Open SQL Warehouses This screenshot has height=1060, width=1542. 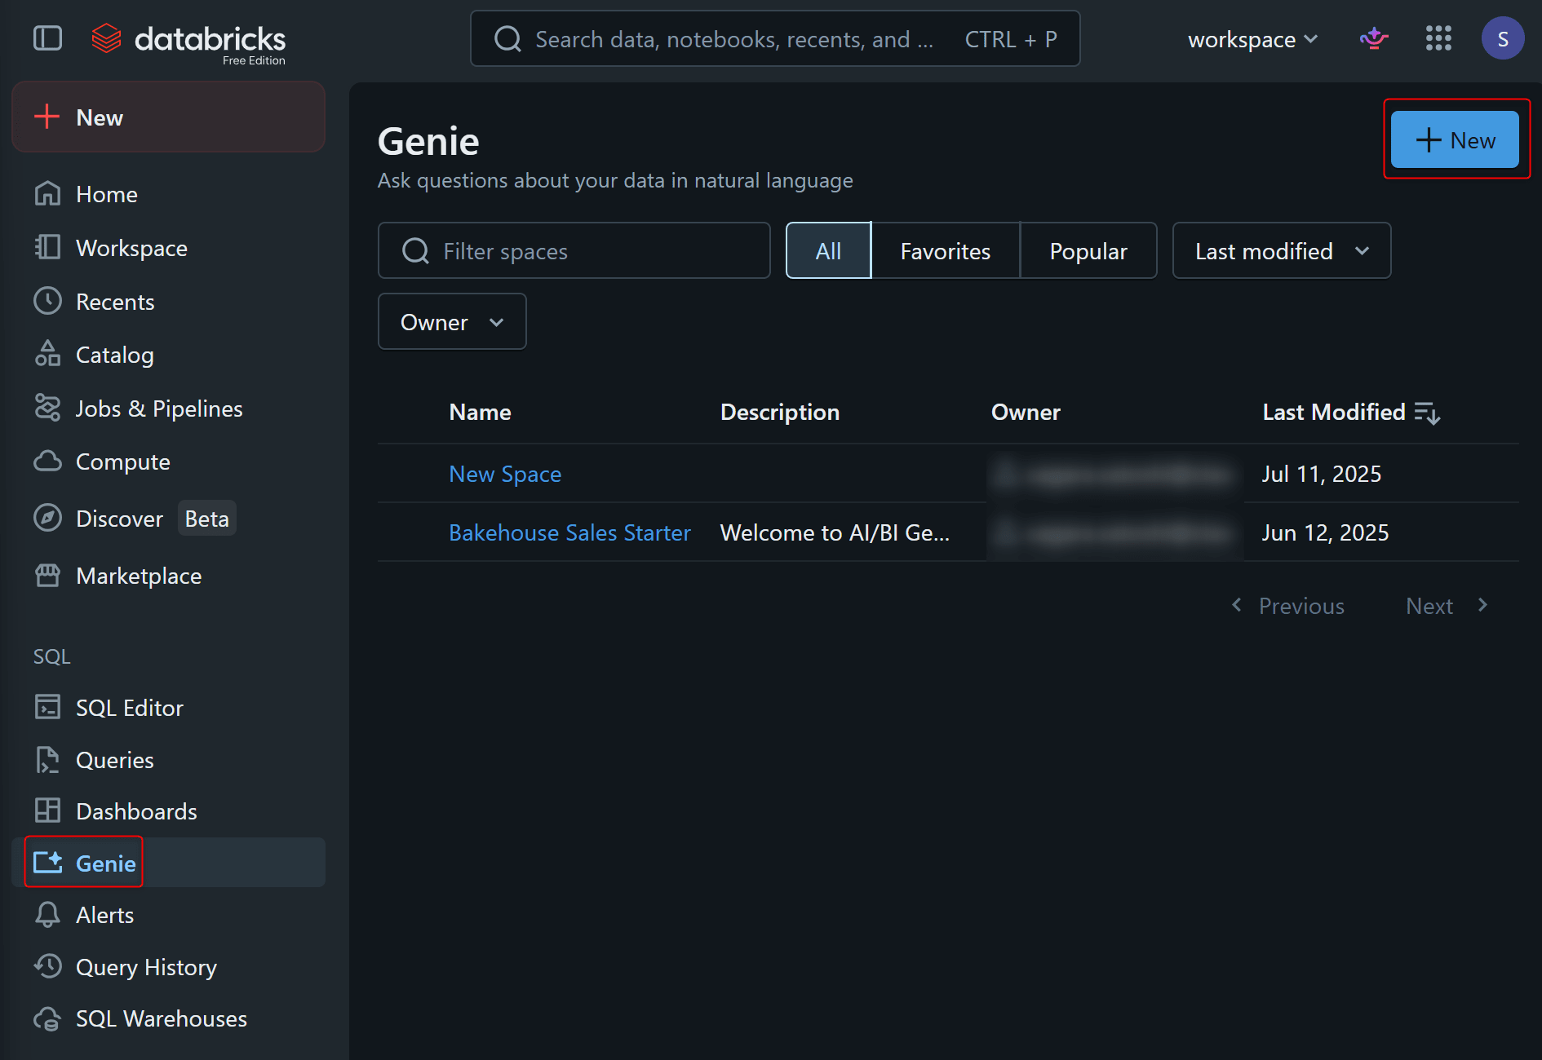click(x=161, y=1018)
